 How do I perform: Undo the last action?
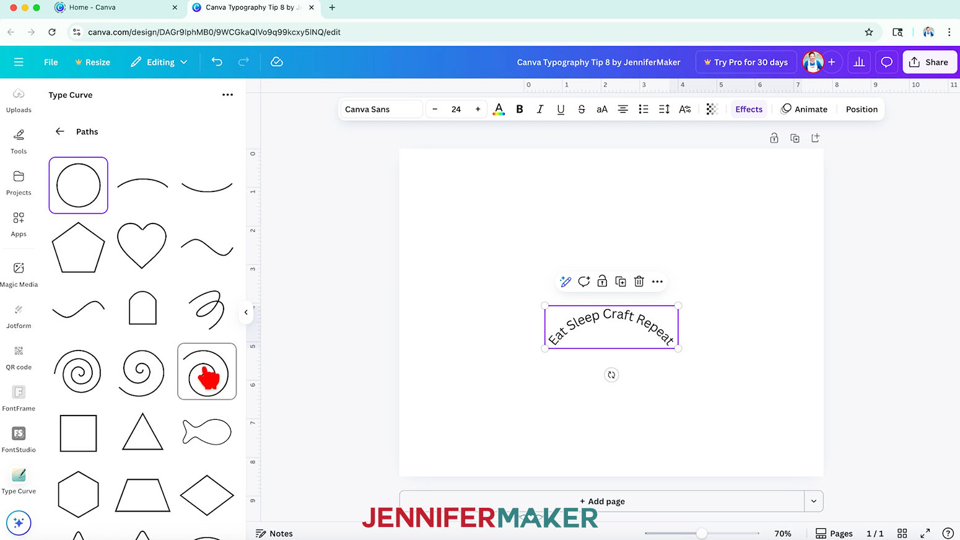pyautogui.click(x=217, y=62)
